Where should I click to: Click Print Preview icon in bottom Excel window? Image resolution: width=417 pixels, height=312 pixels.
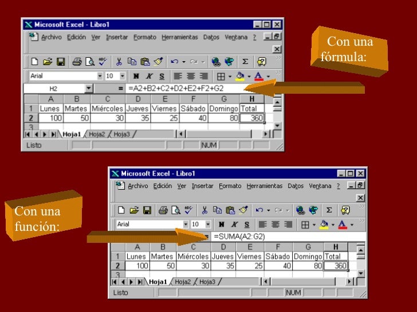click(176, 210)
